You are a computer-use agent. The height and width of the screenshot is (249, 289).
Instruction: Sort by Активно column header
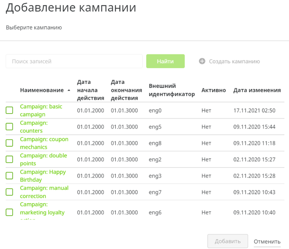(x=214, y=90)
